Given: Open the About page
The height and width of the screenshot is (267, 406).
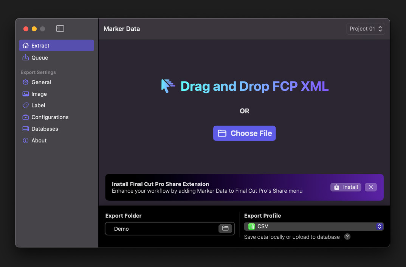Looking at the screenshot, I should [x=56, y=140].
